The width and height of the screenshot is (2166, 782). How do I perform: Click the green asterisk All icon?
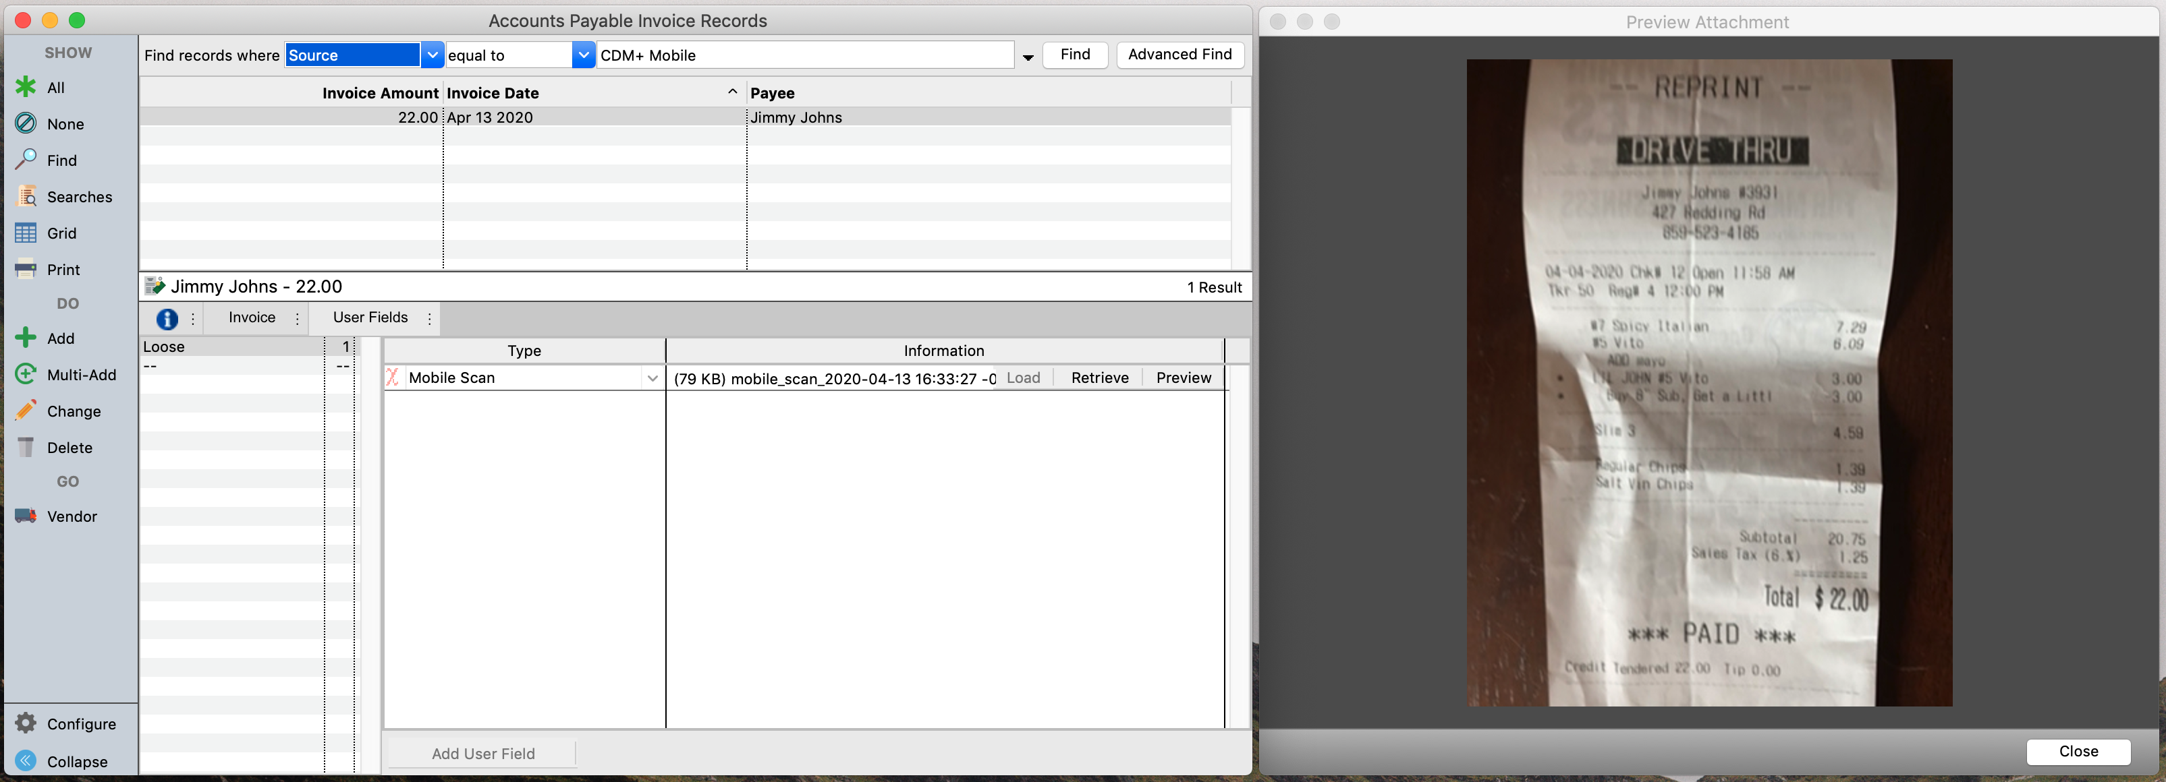[26, 88]
